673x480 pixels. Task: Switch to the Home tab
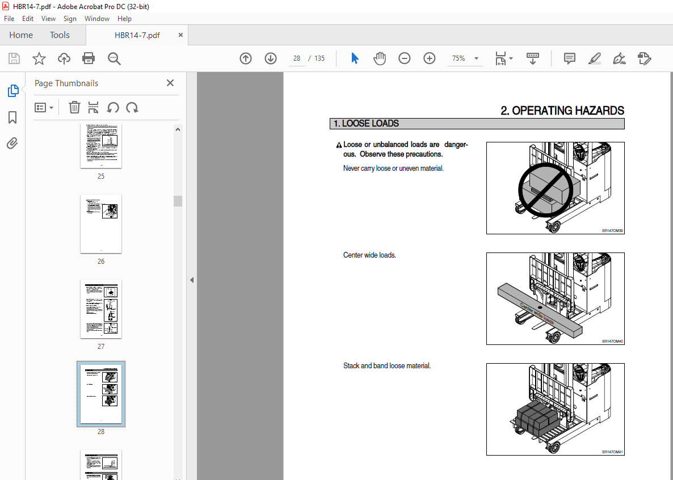[x=21, y=35]
